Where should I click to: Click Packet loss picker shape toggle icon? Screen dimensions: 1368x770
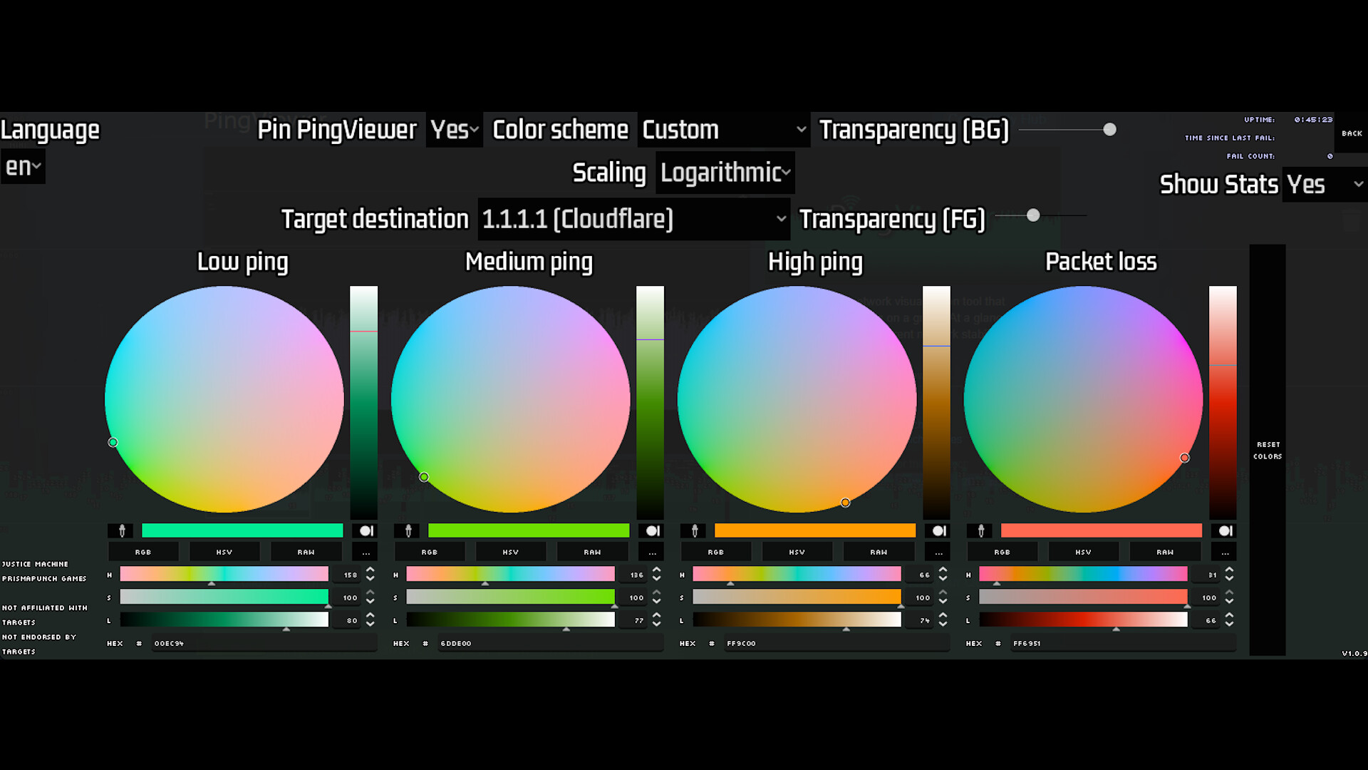pyautogui.click(x=1225, y=530)
